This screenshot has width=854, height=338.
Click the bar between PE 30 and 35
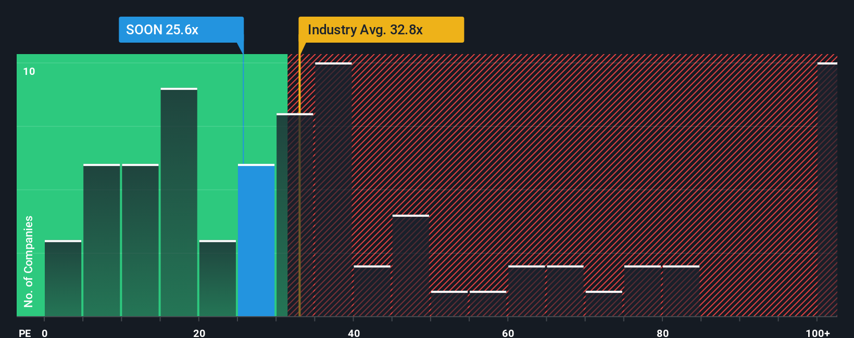tap(295, 215)
